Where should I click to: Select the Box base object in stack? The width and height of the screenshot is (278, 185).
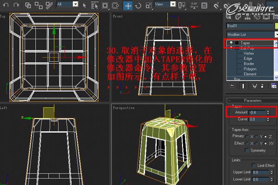coord(237,79)
